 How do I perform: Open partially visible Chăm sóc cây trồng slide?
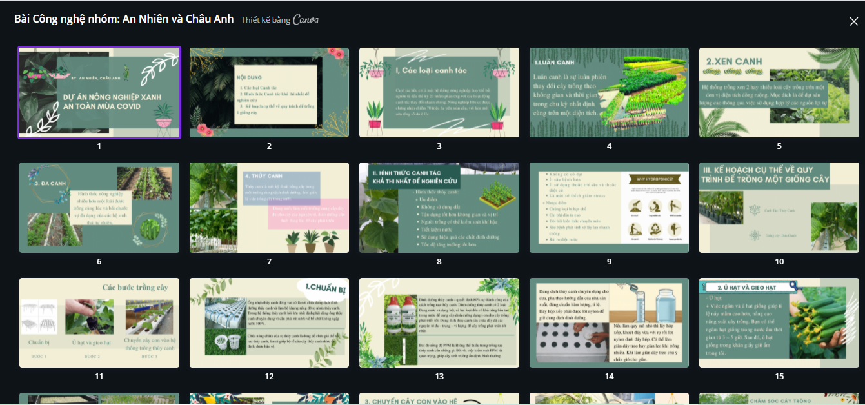tap(779, 399)
